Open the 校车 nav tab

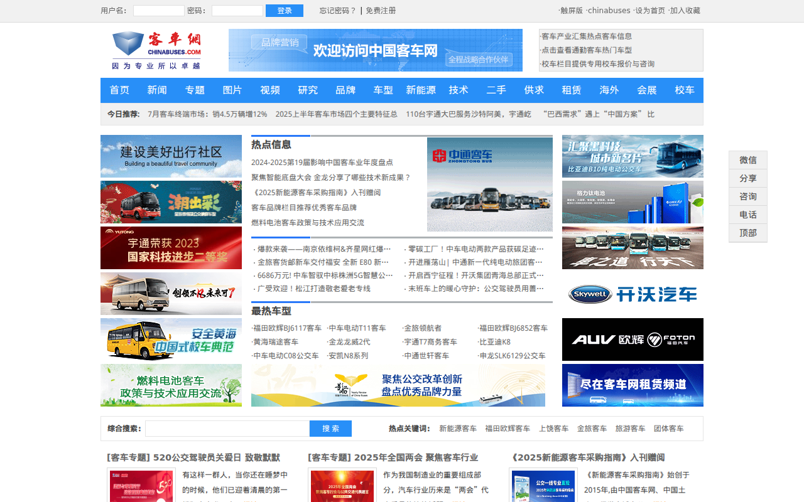[685, 90]
